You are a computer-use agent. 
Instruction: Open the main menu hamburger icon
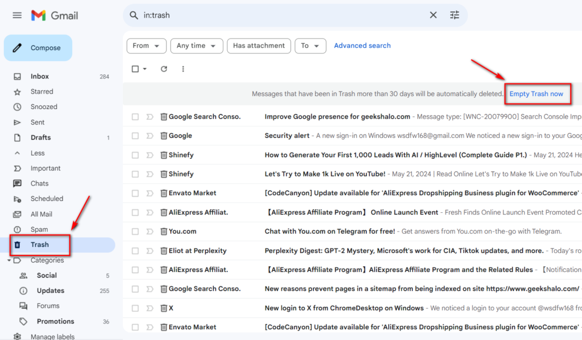[17, 15]
